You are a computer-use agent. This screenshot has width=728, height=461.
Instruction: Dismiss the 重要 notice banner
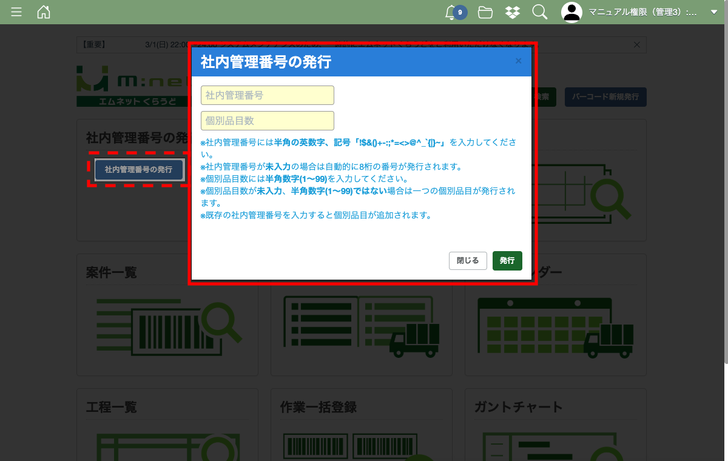[636, 45]
